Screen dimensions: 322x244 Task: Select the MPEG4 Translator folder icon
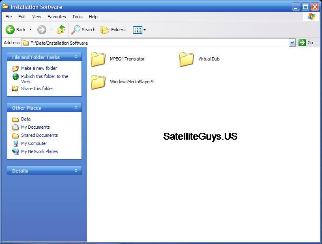98,59
